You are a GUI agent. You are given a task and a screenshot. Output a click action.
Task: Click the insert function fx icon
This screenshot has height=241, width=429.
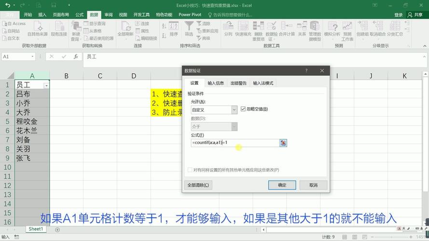pyautogui.click(x=76, y=56)
